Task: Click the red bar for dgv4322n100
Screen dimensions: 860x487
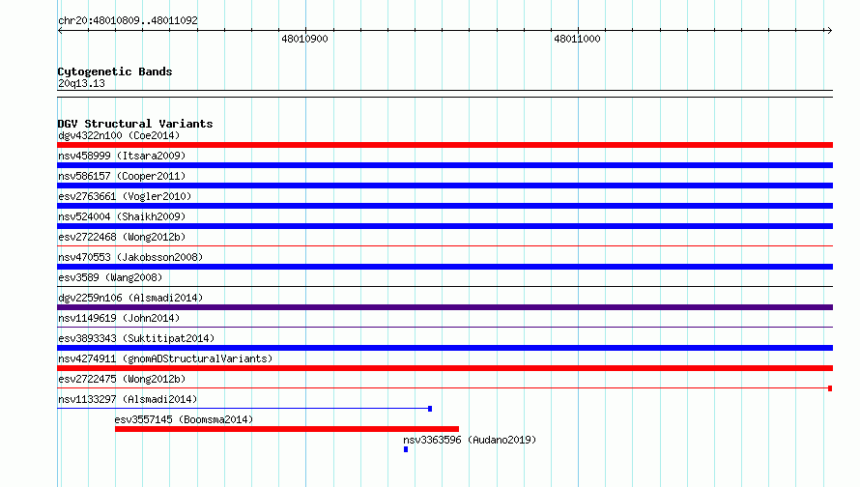Action: coord(444,145)
